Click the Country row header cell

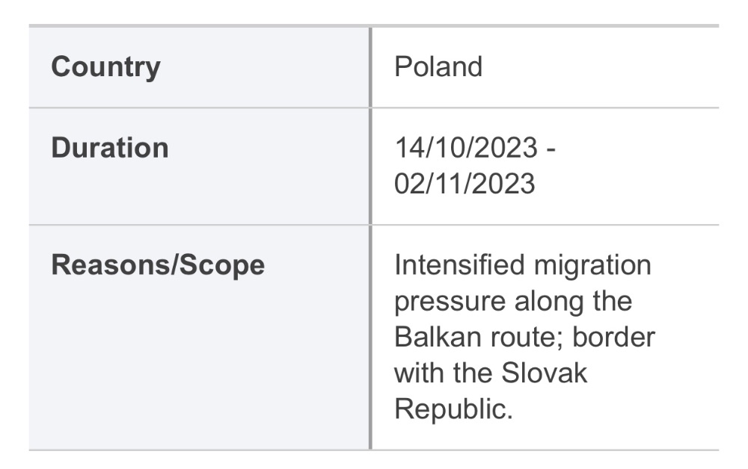[199, 67]
